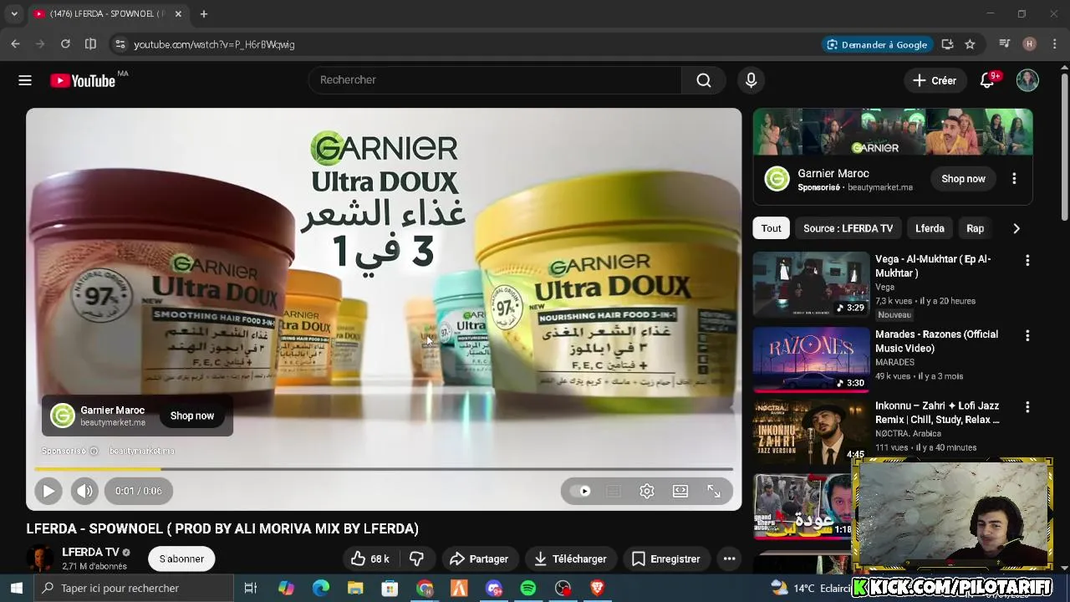Focus the Rechercher search field
The width and height of the screenshot is (1070, 602).
496,80
